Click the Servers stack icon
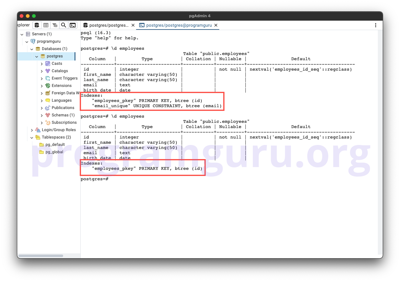Image resolution: width=400 pixels, height=281 pixels. coord(28,34)
